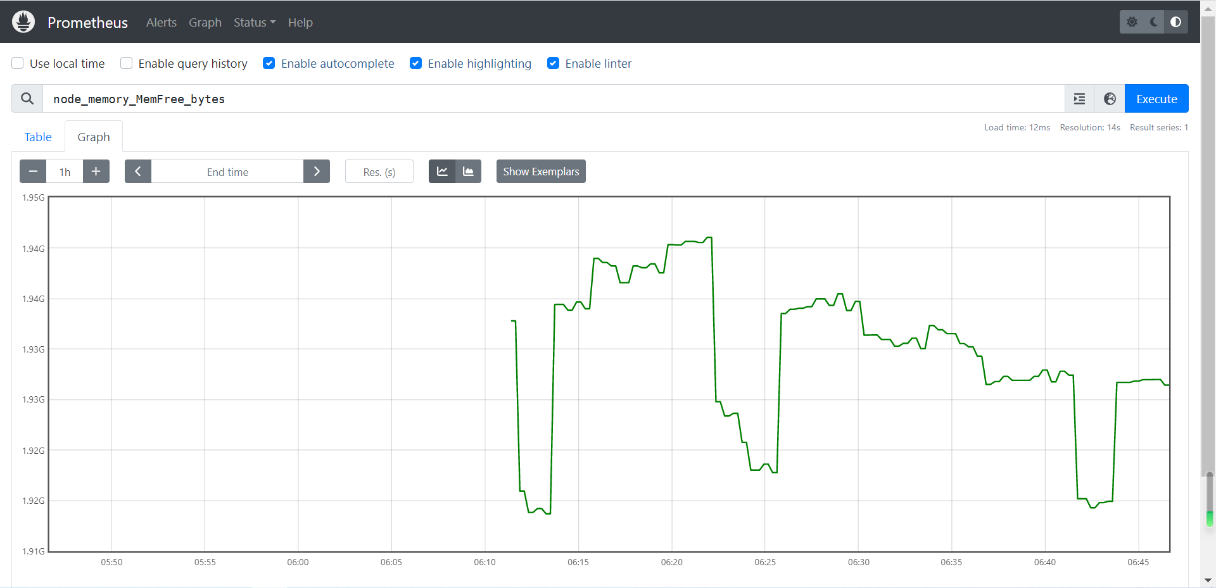This screenshot has height=588, width=1216.
Task: Select the browser-preferred contrast theme icon
Action: pyautogui.click(x=1175, y=22)
